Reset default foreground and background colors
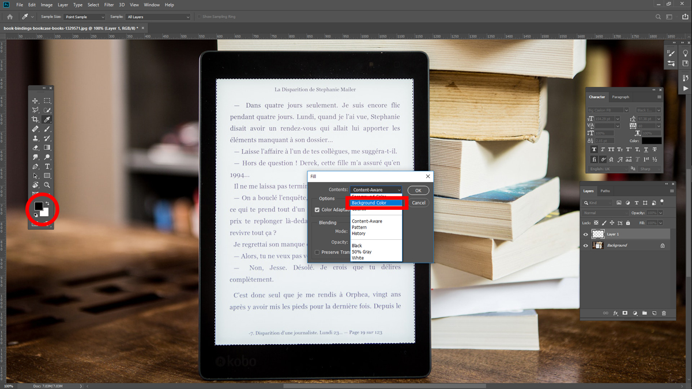The height and width of the screenshot is (389, 692). click(x=35, y=216)
